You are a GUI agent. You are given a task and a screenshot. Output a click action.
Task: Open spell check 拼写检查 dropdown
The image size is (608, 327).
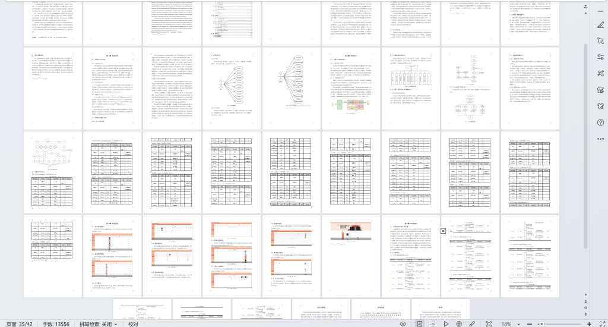[99, 324]
